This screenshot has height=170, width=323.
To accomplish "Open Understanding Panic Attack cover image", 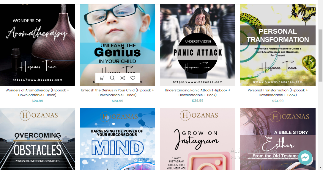I will coord(198,45).
